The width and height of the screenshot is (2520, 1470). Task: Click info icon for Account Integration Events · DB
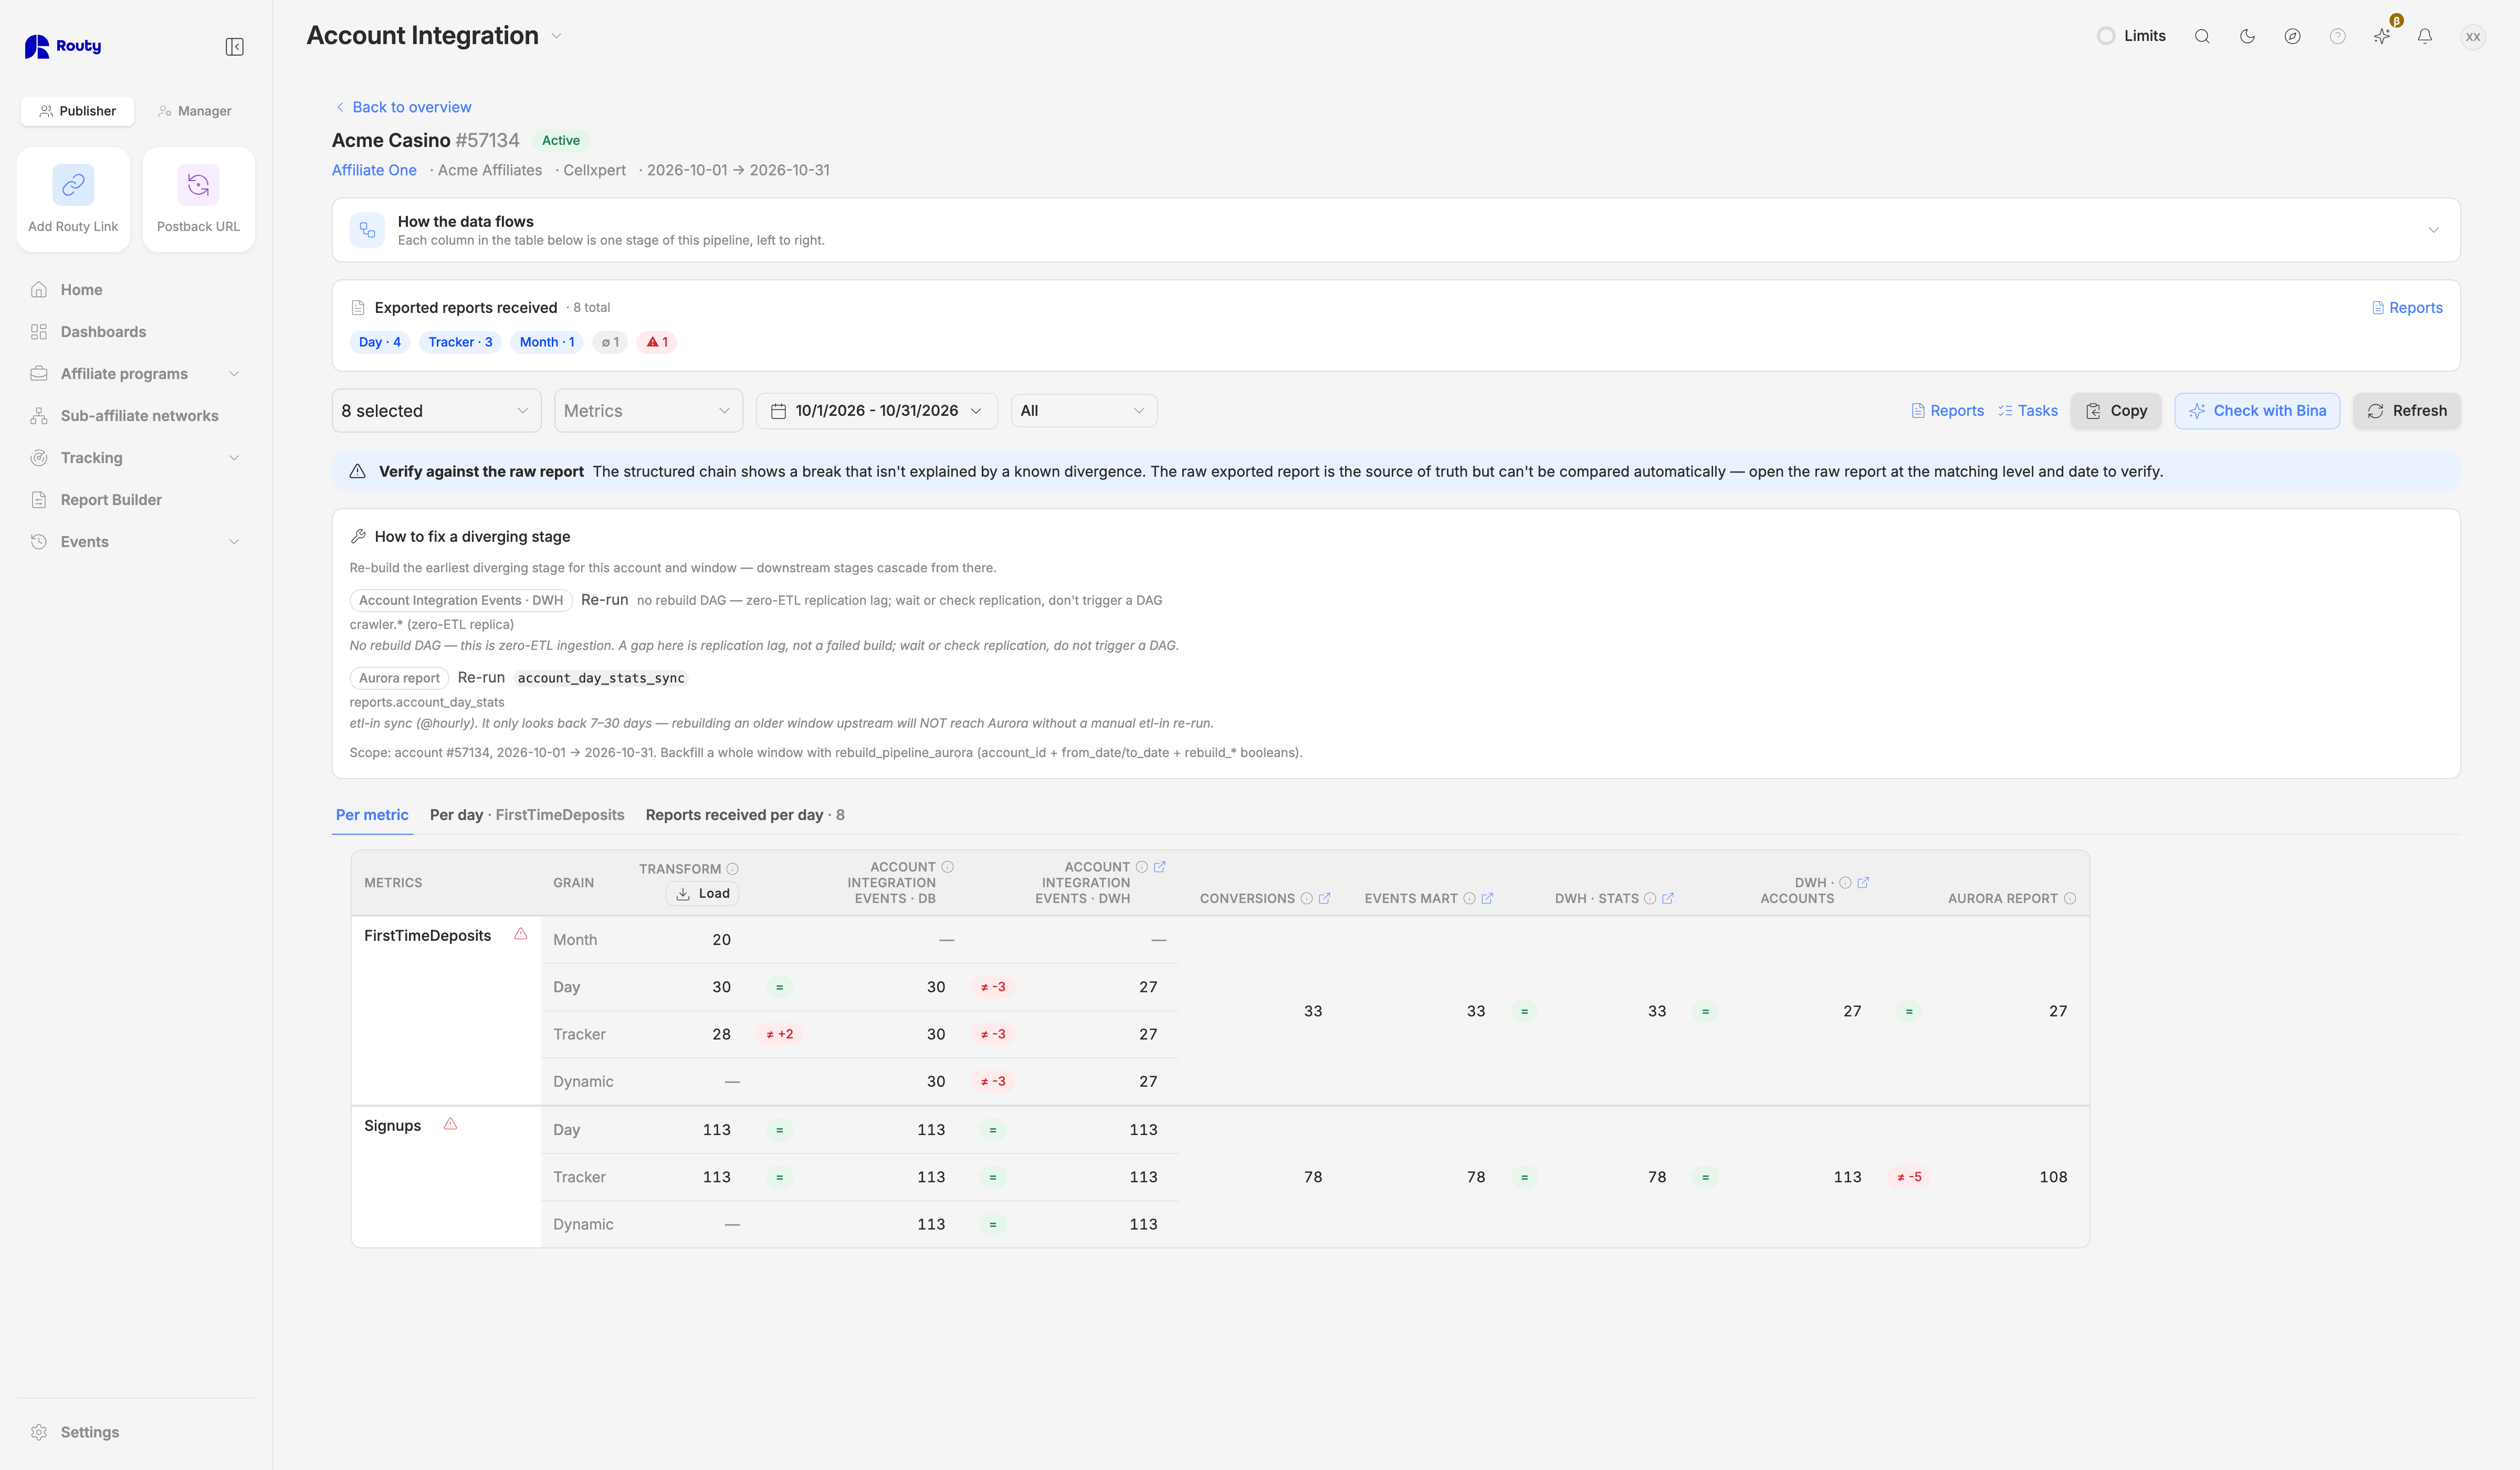[x=948, y=867]
